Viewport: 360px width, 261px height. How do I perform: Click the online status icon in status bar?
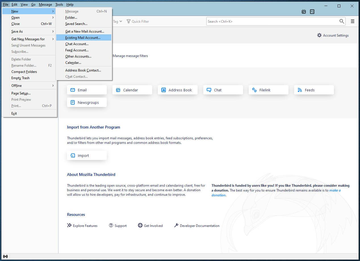5,257
